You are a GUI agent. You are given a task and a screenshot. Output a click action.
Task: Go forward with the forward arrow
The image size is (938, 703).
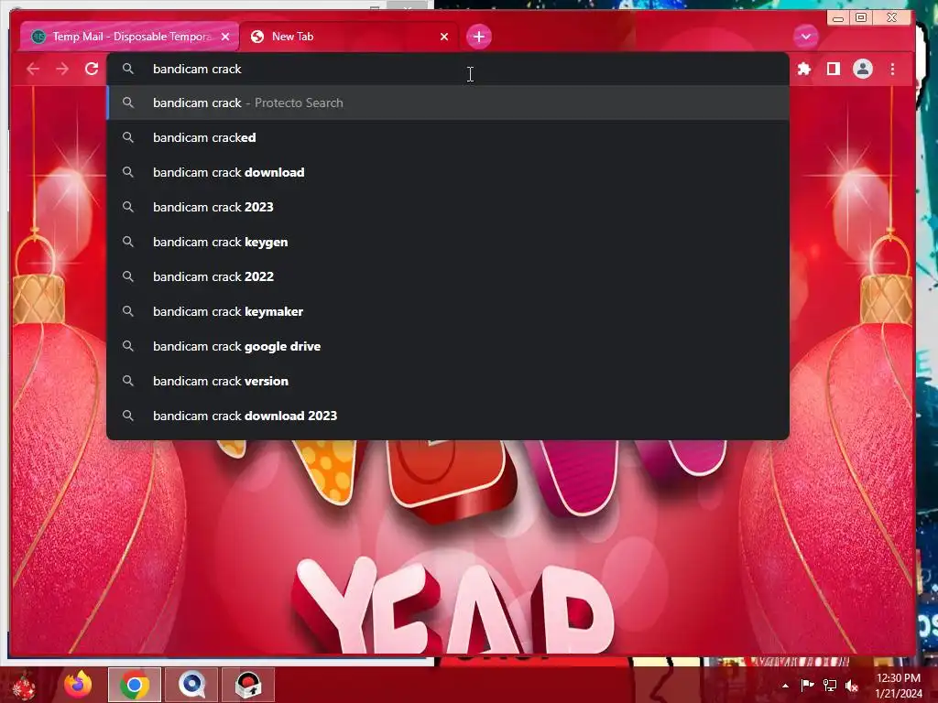click(62, 69)
